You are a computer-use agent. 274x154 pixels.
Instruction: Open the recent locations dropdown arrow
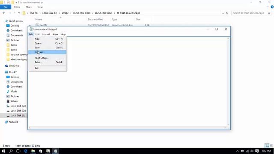point(15,13)
